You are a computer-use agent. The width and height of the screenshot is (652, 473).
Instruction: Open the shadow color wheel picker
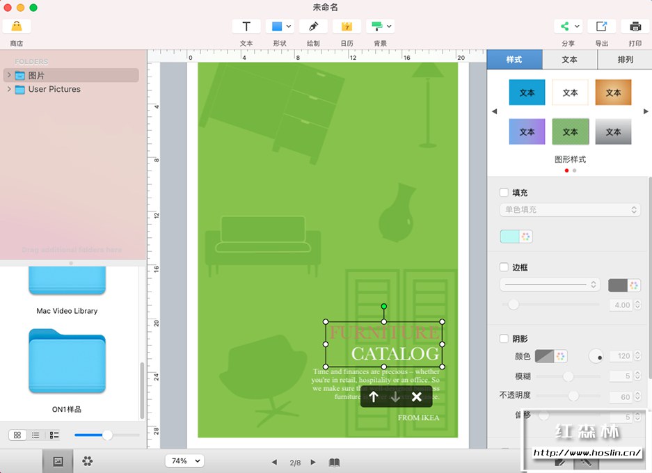[561, 356]
